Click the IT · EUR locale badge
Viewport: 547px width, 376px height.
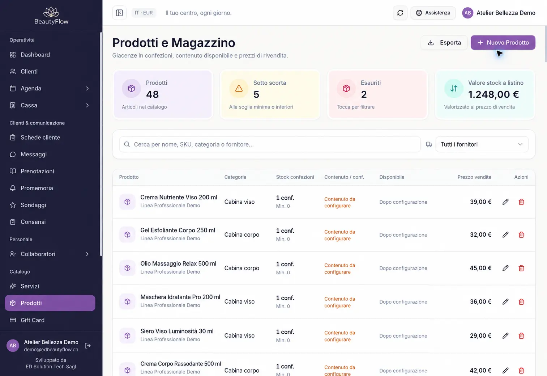coord(144,13)
